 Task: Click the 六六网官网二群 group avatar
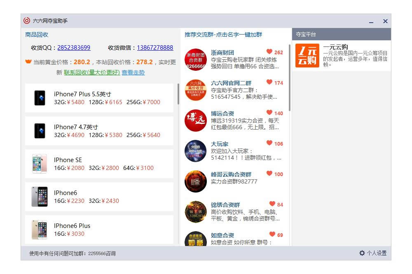(195, 90)
